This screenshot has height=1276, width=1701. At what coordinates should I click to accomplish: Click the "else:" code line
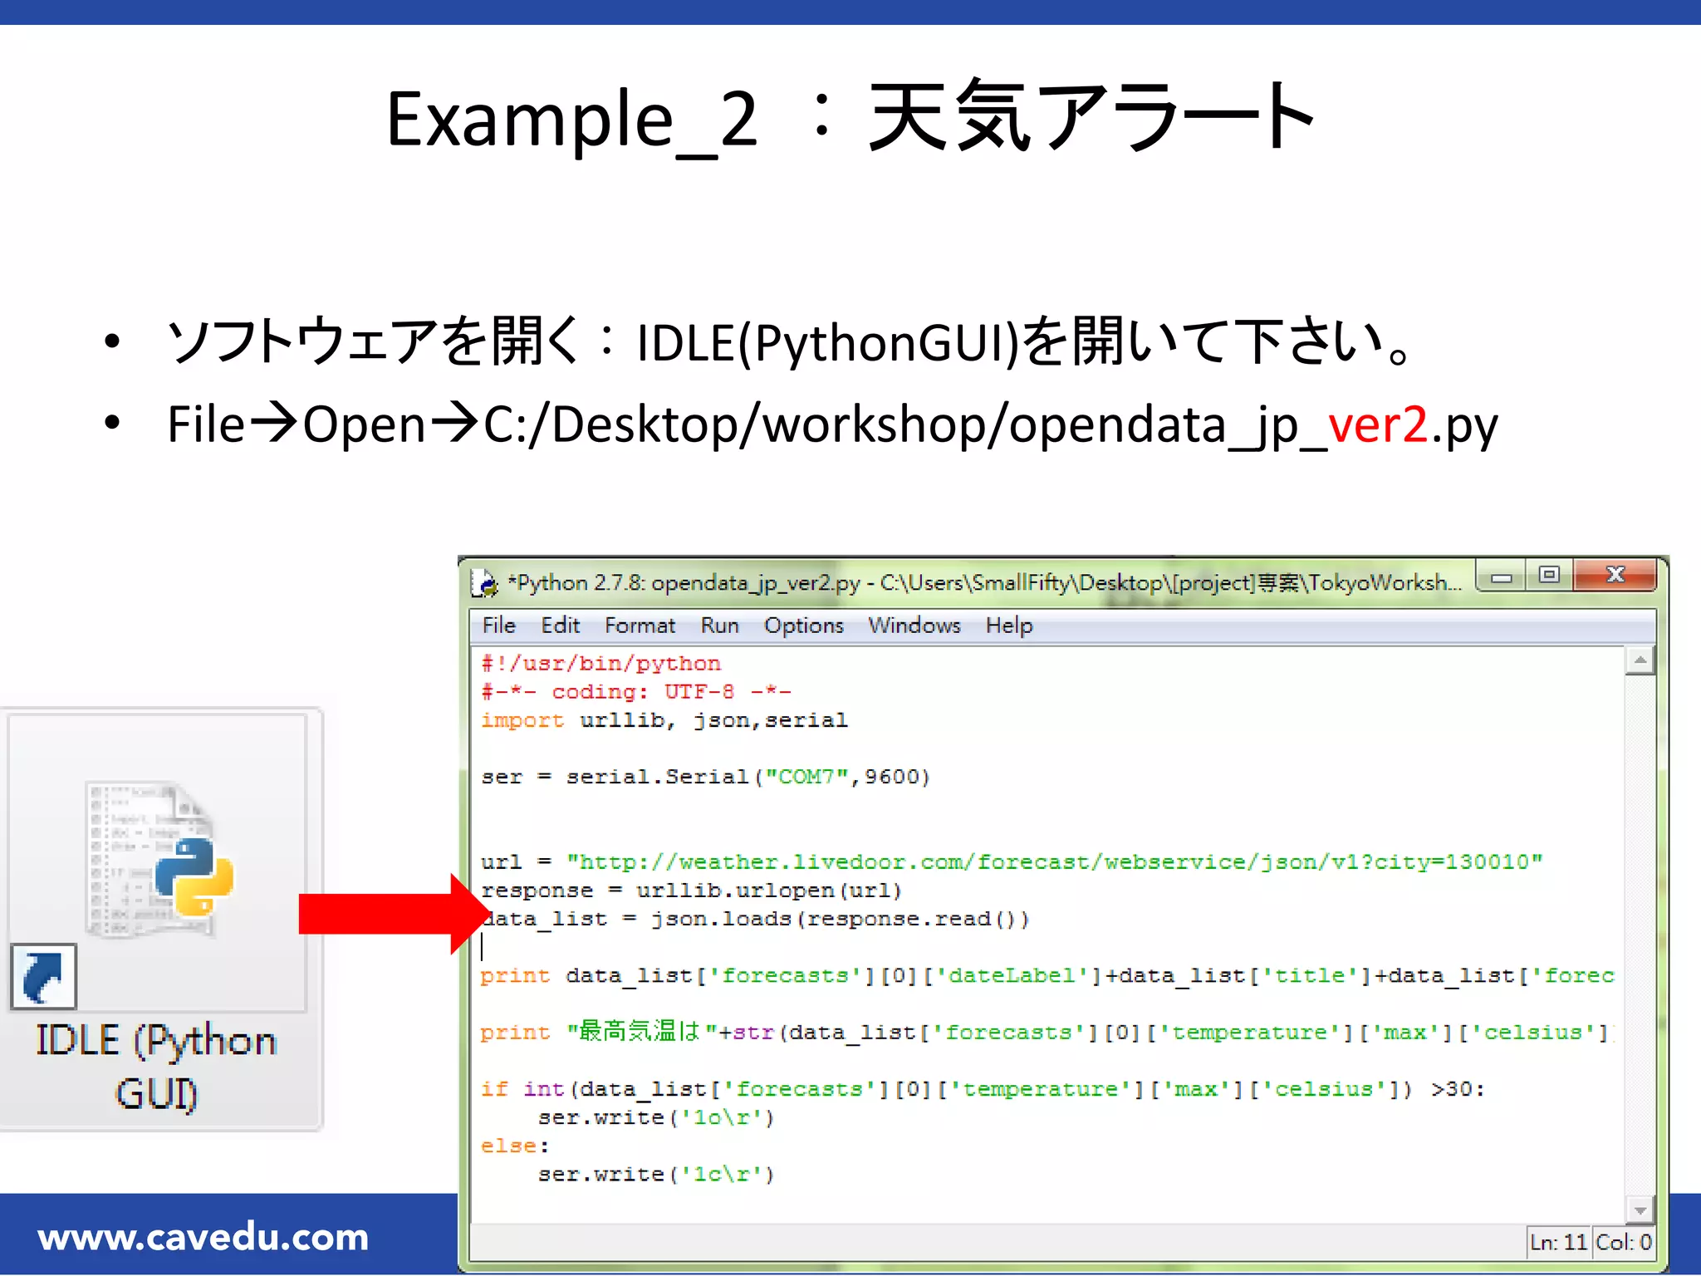(x=515, y=1146)
